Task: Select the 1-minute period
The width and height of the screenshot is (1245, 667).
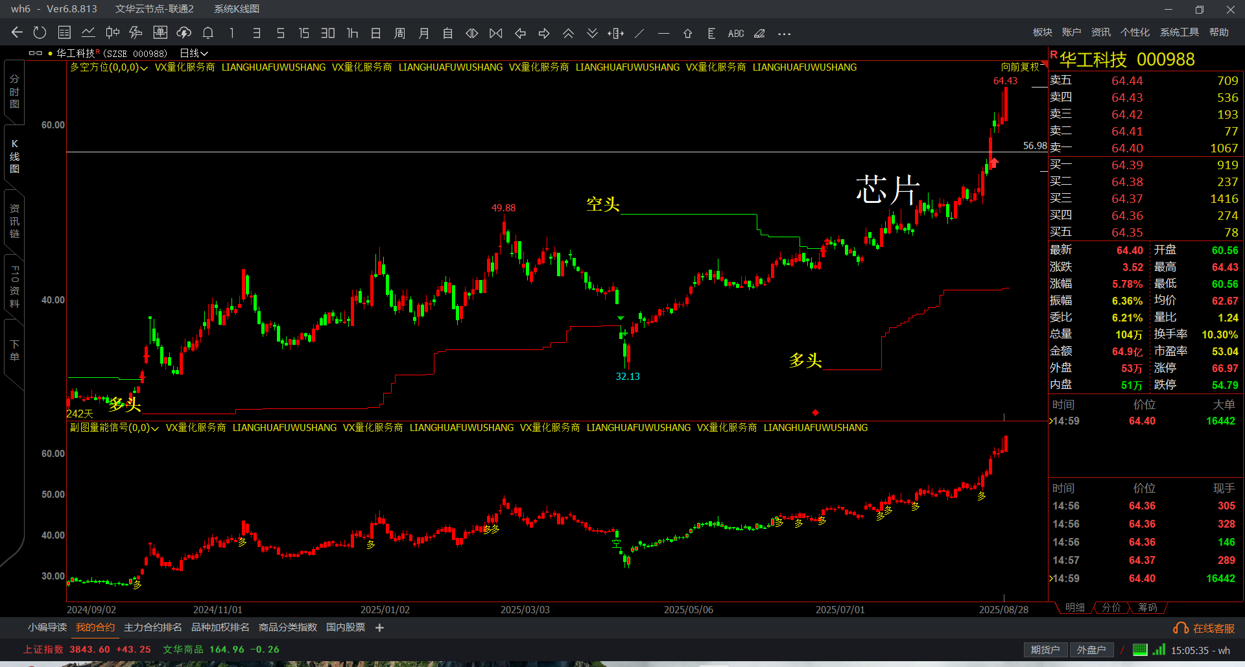Action: click(232, 33)
